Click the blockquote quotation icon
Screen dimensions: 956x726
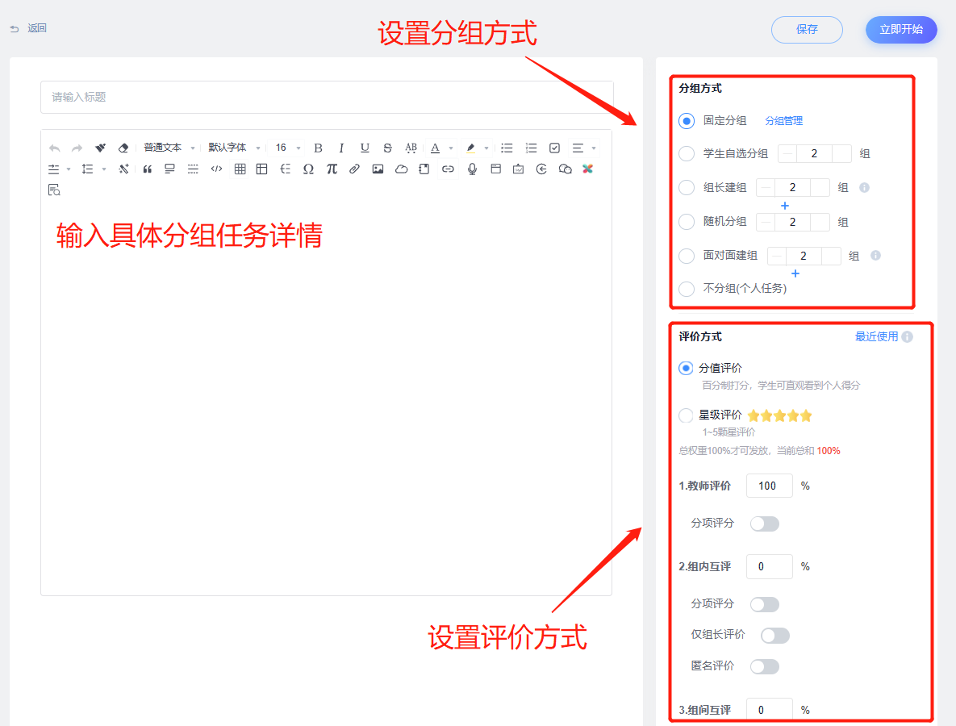147,169
